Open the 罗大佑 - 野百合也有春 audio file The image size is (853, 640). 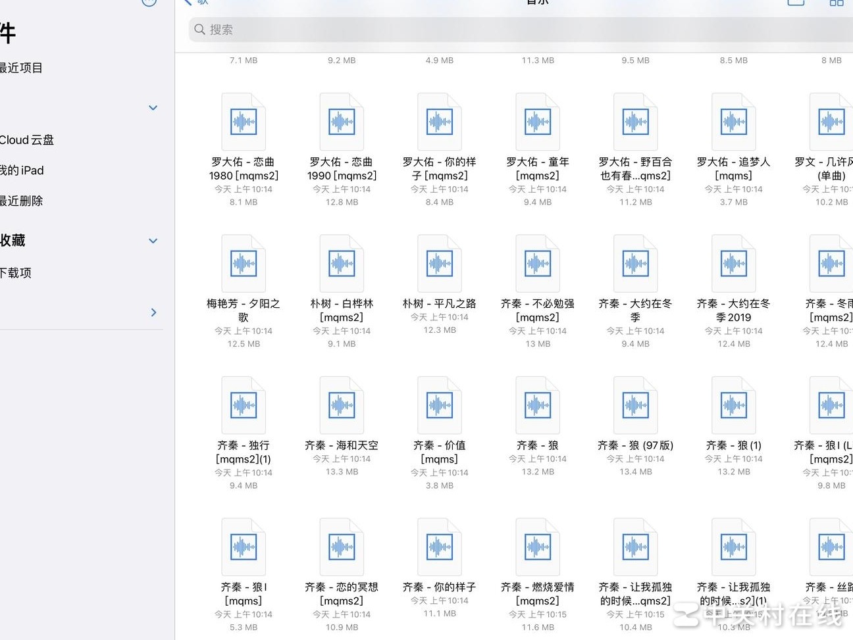coord(634,121)
